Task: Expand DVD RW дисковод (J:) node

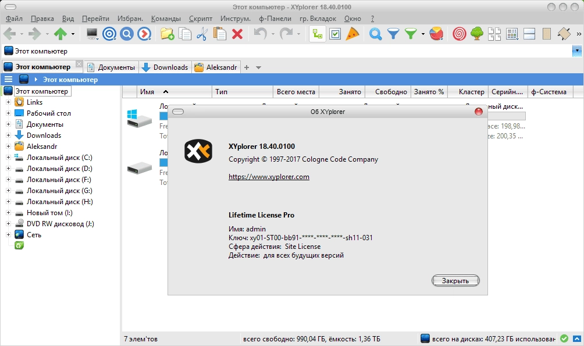Action: (8, 223)
